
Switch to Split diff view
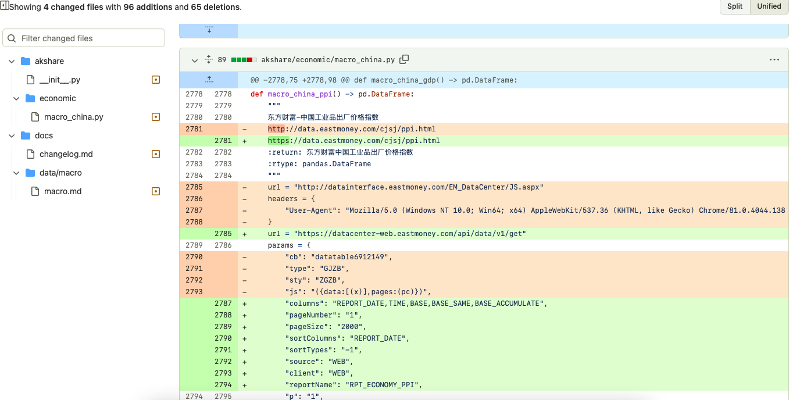pyautogui.click(x=734, y=6)
